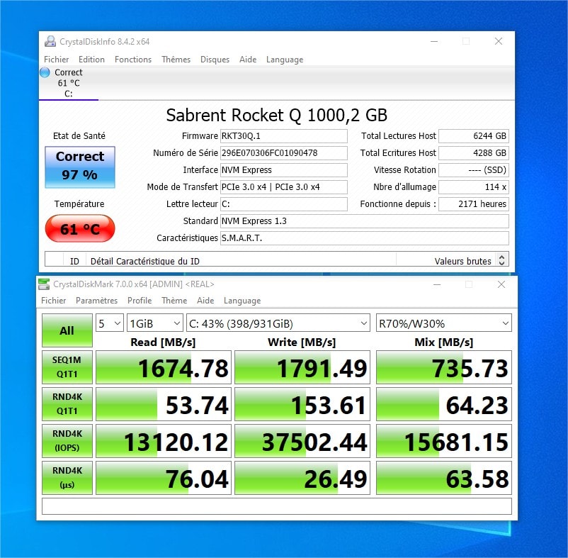This screenshot has width=568, height=558.
Task: Click the 2171 heures value
Action: pyautogui.click(x=474, y=204)
